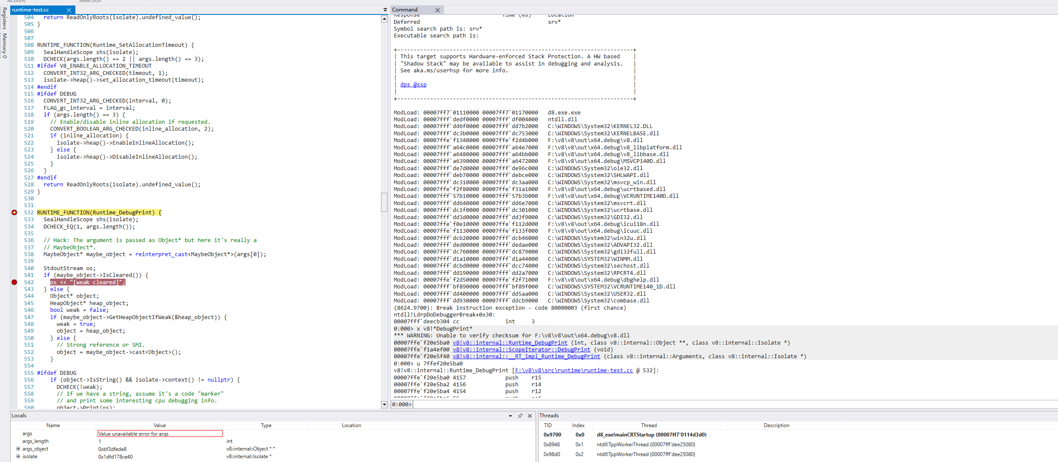Toggle the red breakpoint on line 542
Image resolution: width=1058 pixels, height=462 pixels.
pos(14,282)
